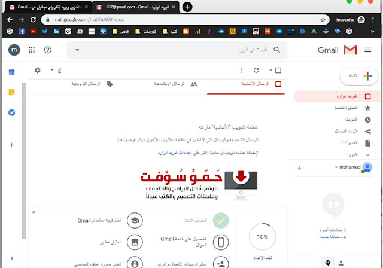Switch to the الرسائل الاجتماعية (Social) tab
This screenshot has width=383, height=268.
(175, 84)
